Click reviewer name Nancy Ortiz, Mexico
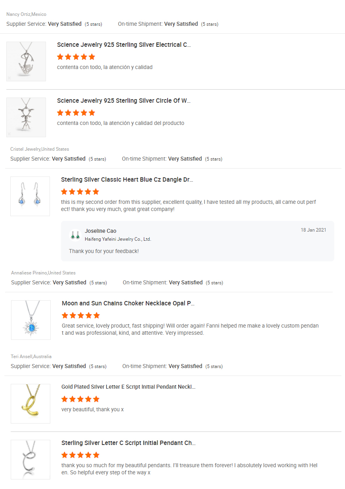This screenshot has width=345, height=489. coord(26,14)
